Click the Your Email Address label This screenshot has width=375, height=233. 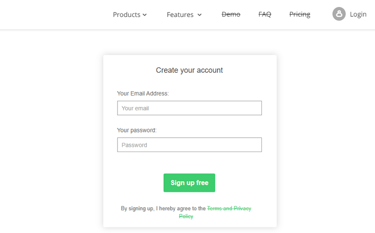[143, 93]
